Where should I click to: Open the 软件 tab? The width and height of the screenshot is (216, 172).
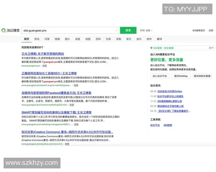[149, 39]
